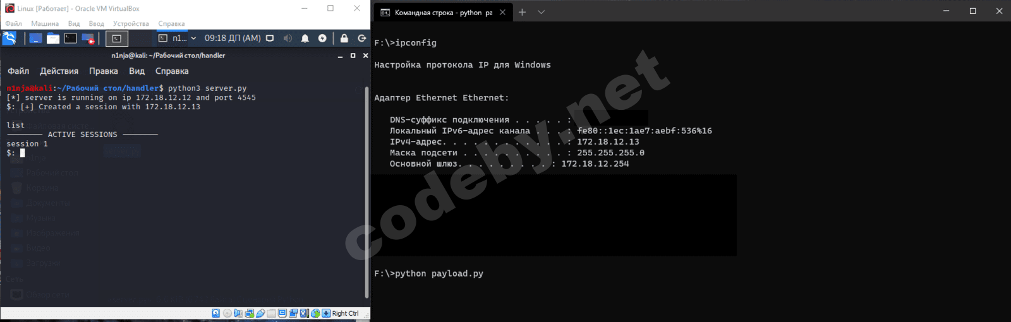Open the VirtualBox Машина menu
The height and width of the screenshot is (322, 1011).
click(45, 24)
